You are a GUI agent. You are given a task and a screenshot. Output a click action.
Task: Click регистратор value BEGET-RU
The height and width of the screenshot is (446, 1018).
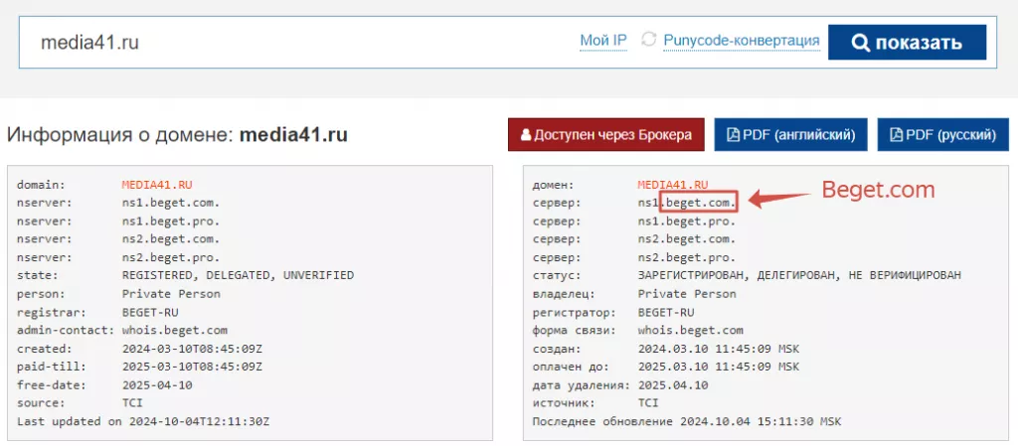tap(666, 312)
